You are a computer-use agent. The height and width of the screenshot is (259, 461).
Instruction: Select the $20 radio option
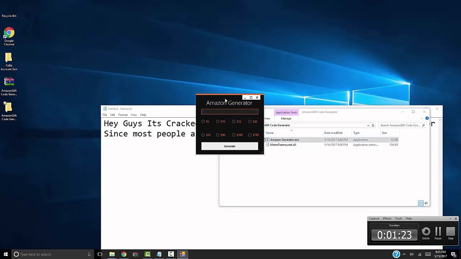tap(253, 122)
